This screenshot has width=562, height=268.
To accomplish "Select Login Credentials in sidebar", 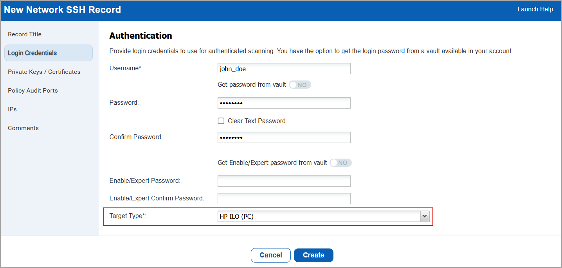I will tap(32, 53).
